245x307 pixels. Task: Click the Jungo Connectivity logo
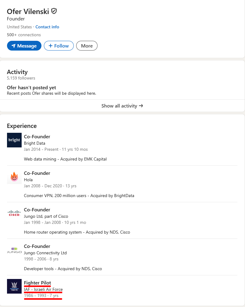tap(14, 250)
